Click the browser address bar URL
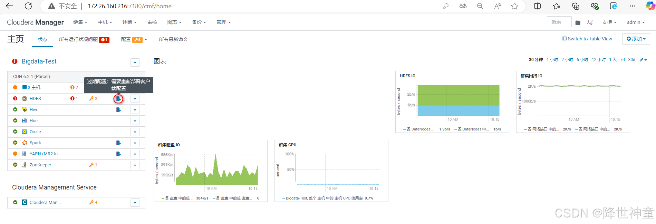Viewport: 656px width, 224px height. (129, 6)
